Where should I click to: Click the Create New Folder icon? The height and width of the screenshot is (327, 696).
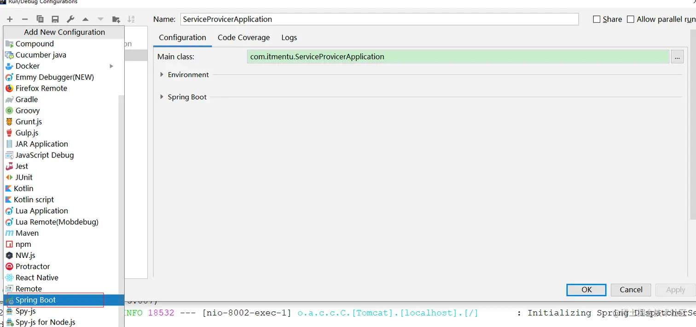[116, 19]
